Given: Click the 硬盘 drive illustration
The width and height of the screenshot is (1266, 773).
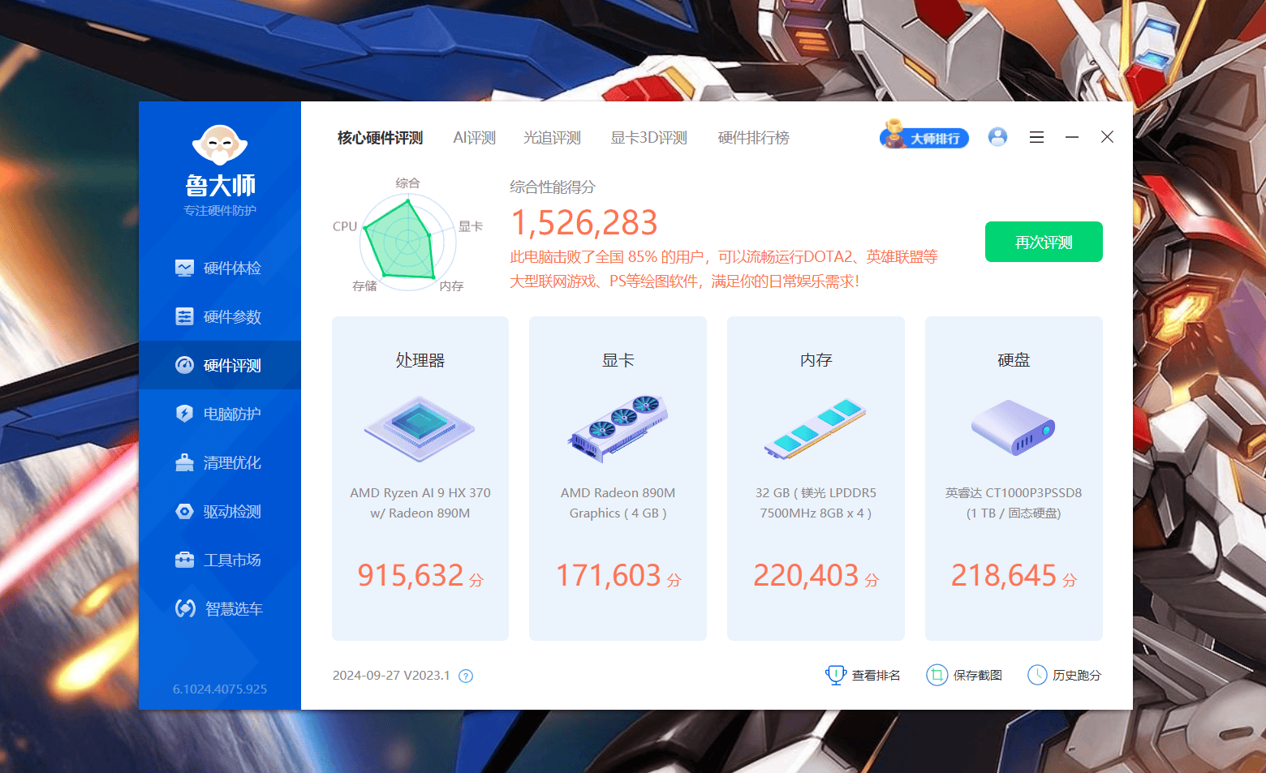Looking at the screenshot, I should [x=1014, y=427].
